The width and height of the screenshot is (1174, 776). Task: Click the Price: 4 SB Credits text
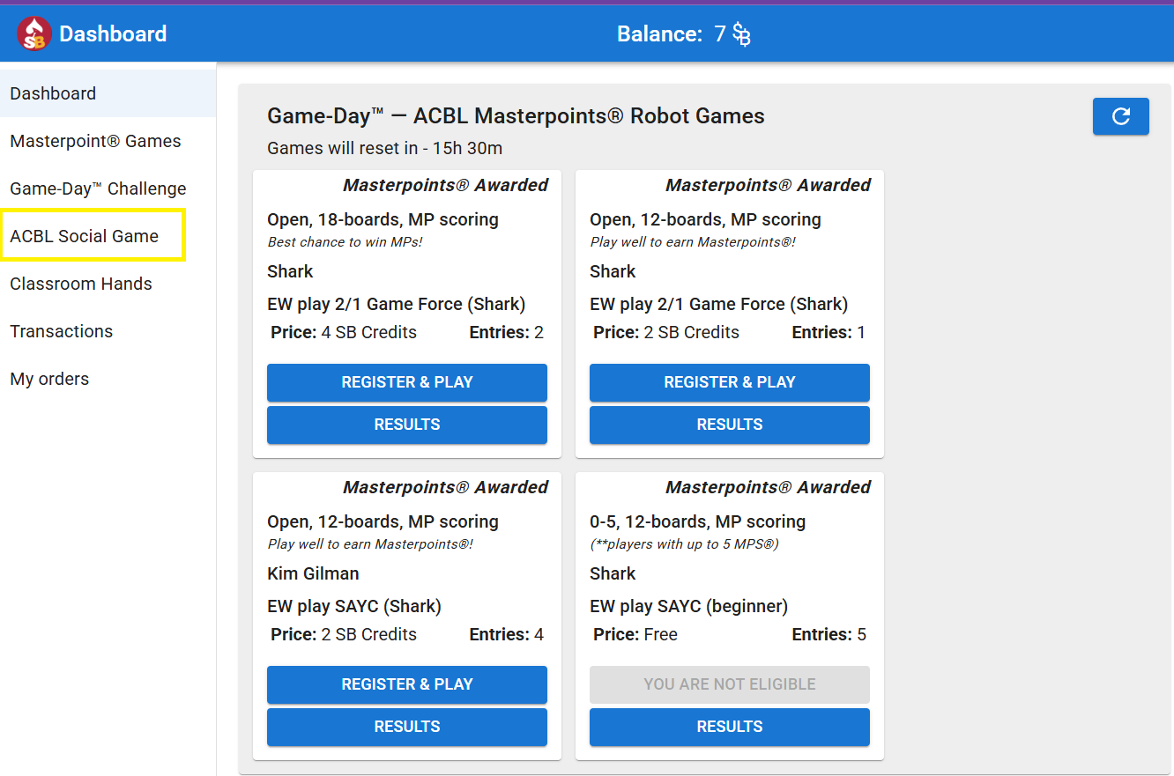tap(344, 332)
